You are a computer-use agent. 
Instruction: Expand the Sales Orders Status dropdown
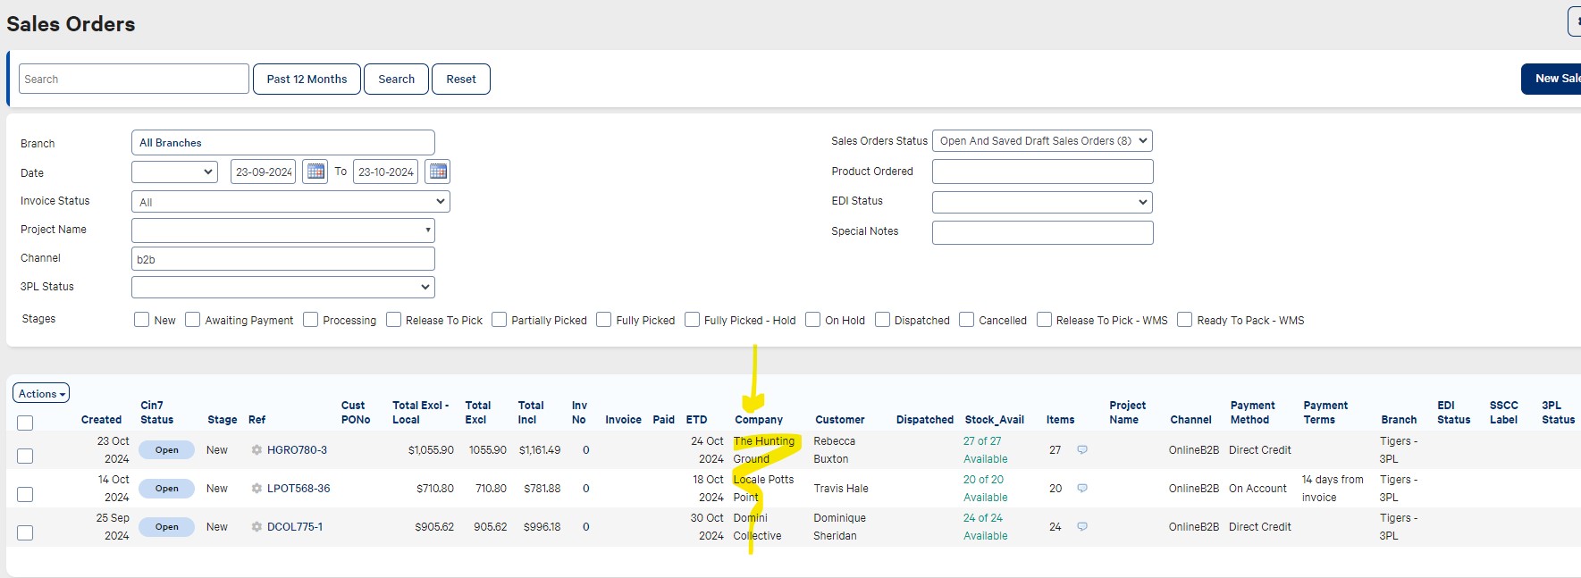point(1042,141)
